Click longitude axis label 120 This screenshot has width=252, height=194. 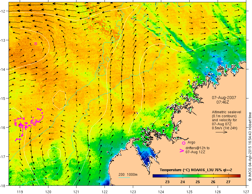coord(48,192)
